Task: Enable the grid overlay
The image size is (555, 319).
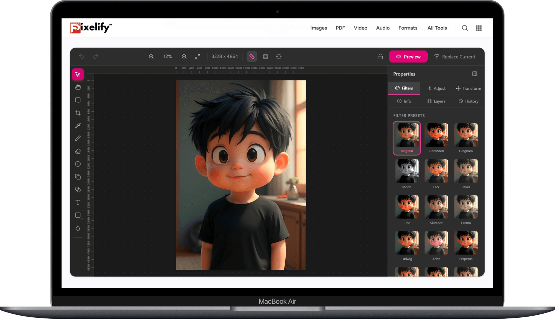Action: click(265, 56)
